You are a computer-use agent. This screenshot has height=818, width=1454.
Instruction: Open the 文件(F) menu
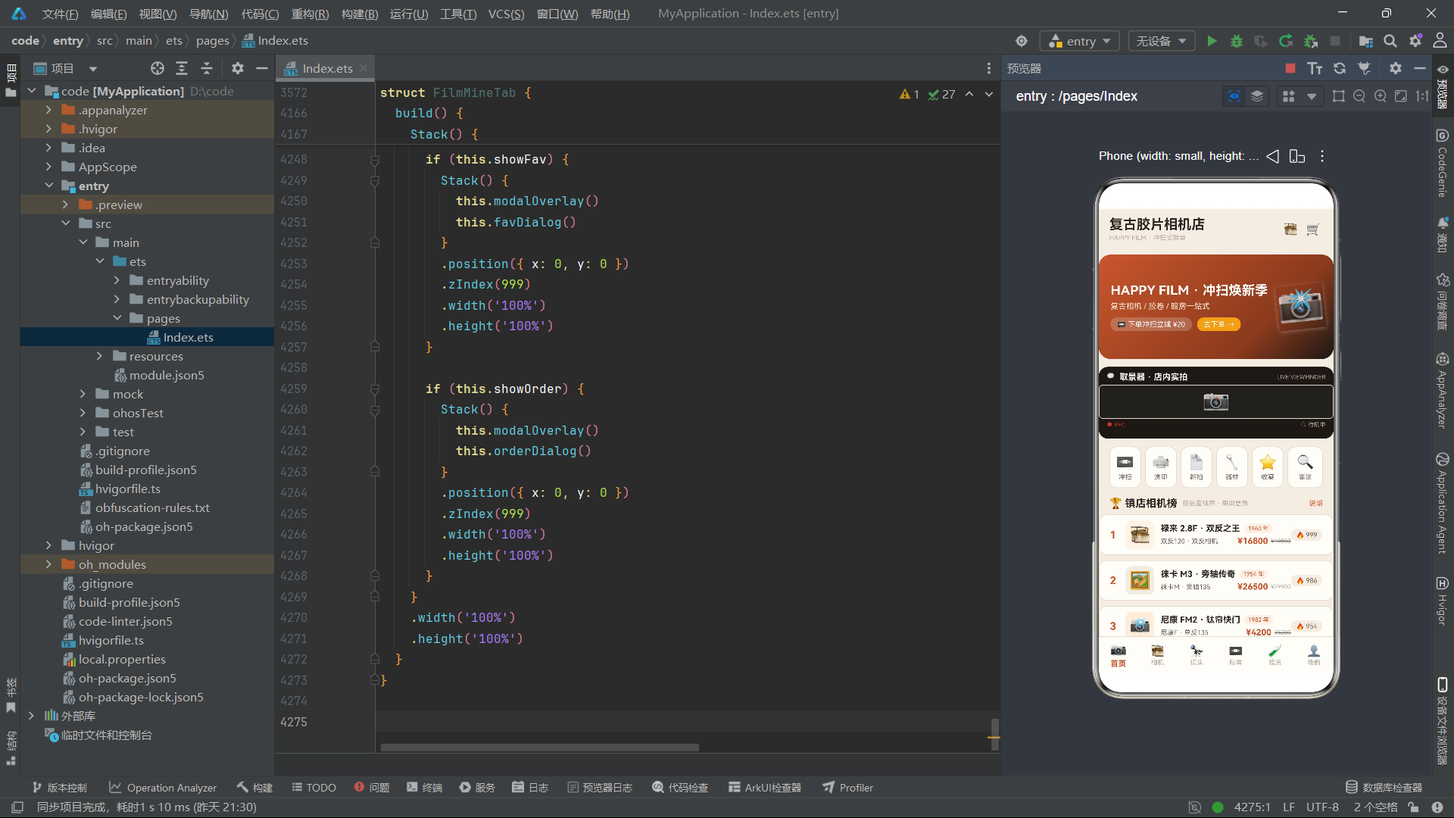60,14
